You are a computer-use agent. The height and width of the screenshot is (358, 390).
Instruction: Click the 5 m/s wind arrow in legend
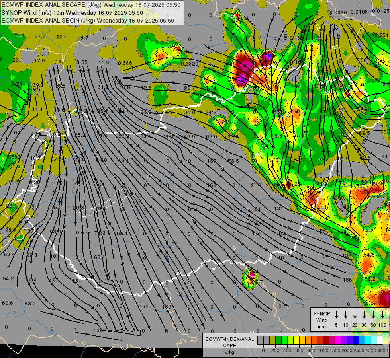pyautogui.click(x=336, y=315)
